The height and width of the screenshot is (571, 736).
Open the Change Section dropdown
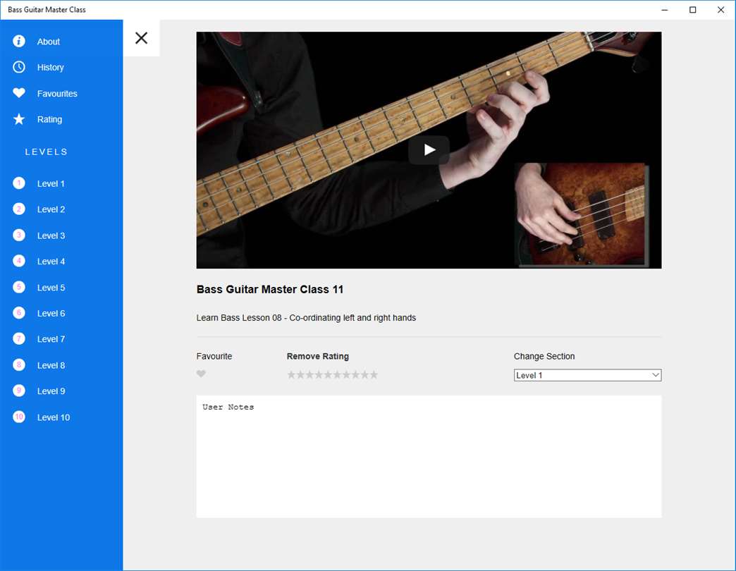588,375
